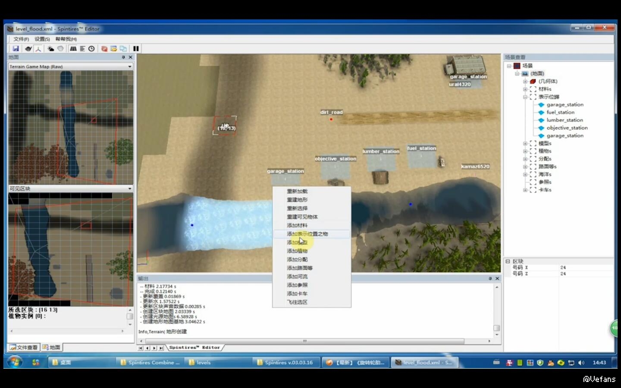This screenshot has height=388, width=621.
Task: Open the Spintires v.03.03.16 taskbar item
Action: tap(286, 363)
